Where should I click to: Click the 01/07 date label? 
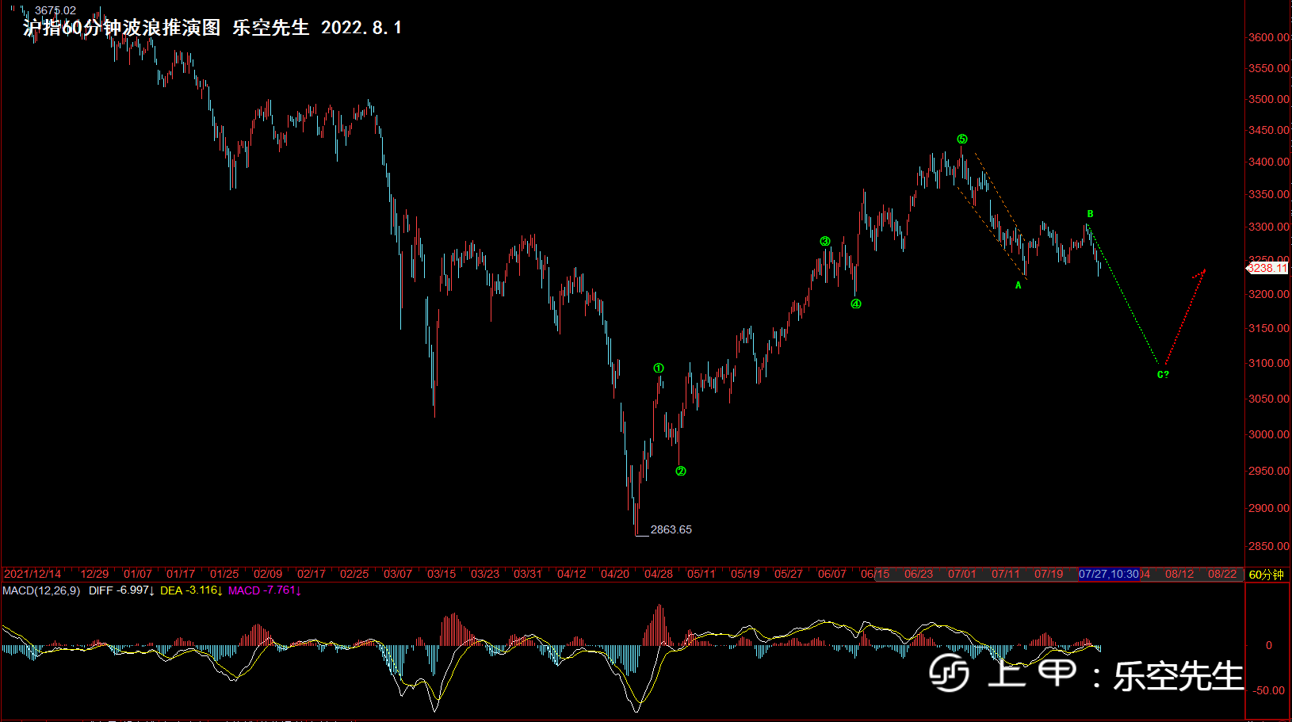click(137, 574)
